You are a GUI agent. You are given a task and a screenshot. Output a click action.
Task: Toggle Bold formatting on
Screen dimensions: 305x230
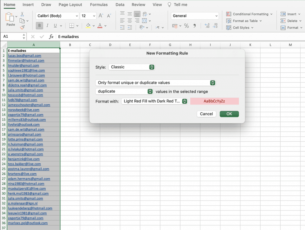pyautogui.click(x=39, y=26)
